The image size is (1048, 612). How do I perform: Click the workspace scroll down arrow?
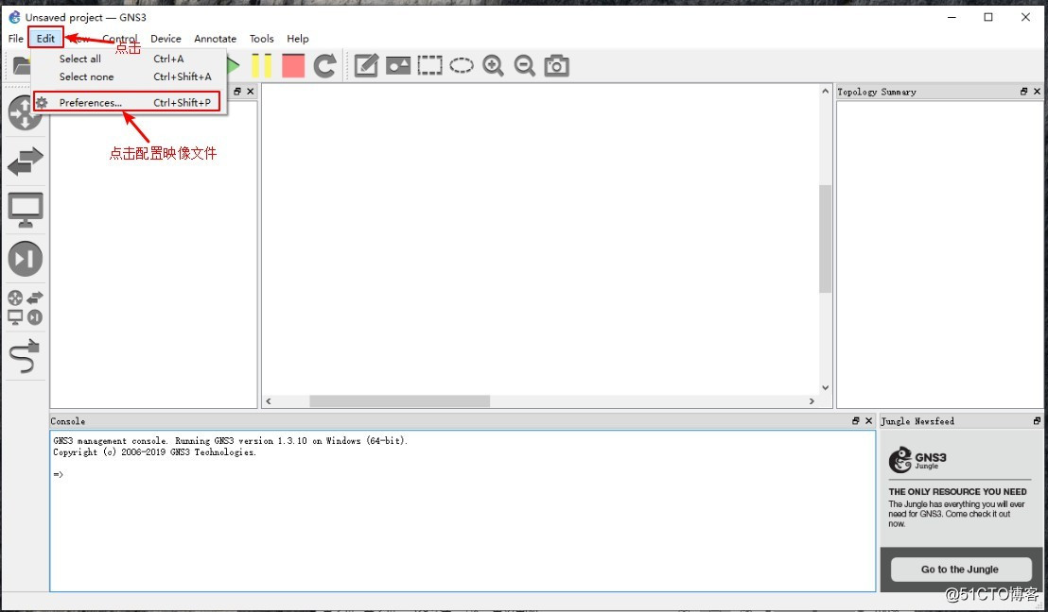[x=825, y=388]
